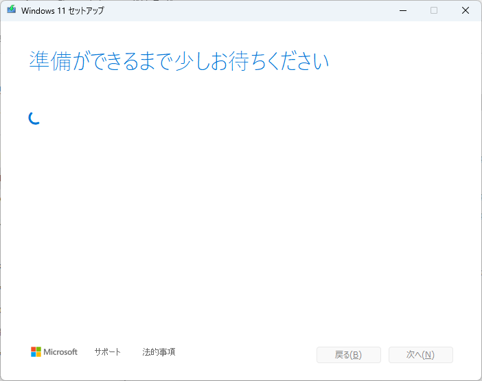482x381 pixels.
Task: Click the yellow square of the Microsoft logo
Action: coord(38,355)
